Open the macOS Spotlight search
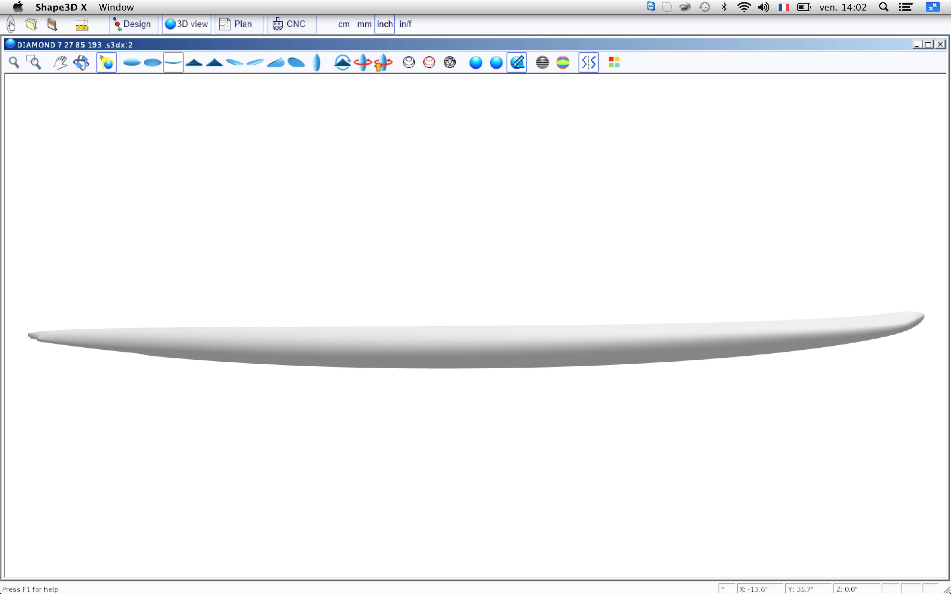951x594 pixels. coord(883,7)
